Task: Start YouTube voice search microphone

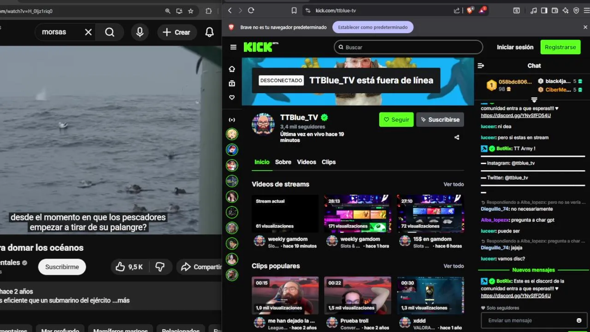Action: [x=140, y=32]
